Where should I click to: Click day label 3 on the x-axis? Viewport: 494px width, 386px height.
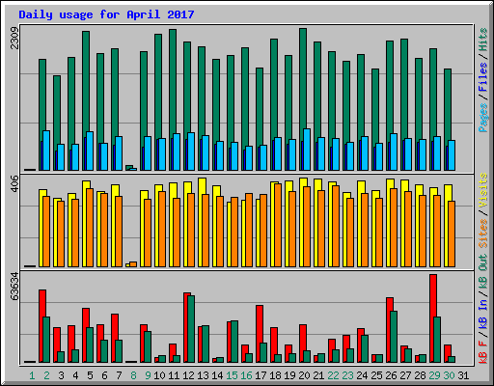(61, 375)
